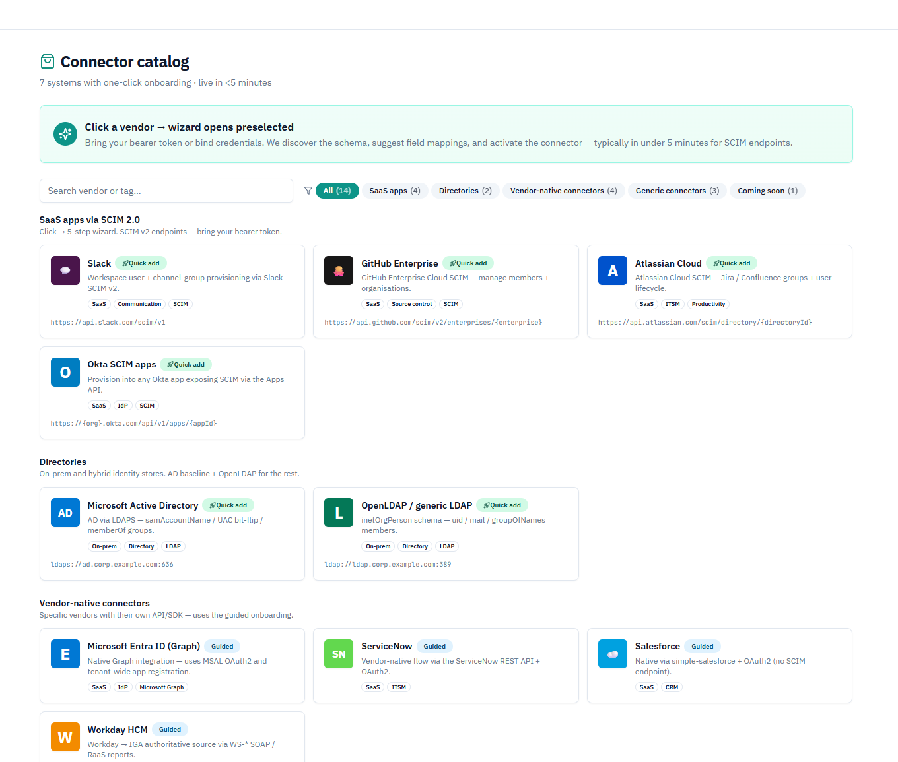This screenshot has height=762, width=898.
Task: Click the Salesforce cloud icon
Action: pos(613,654)
